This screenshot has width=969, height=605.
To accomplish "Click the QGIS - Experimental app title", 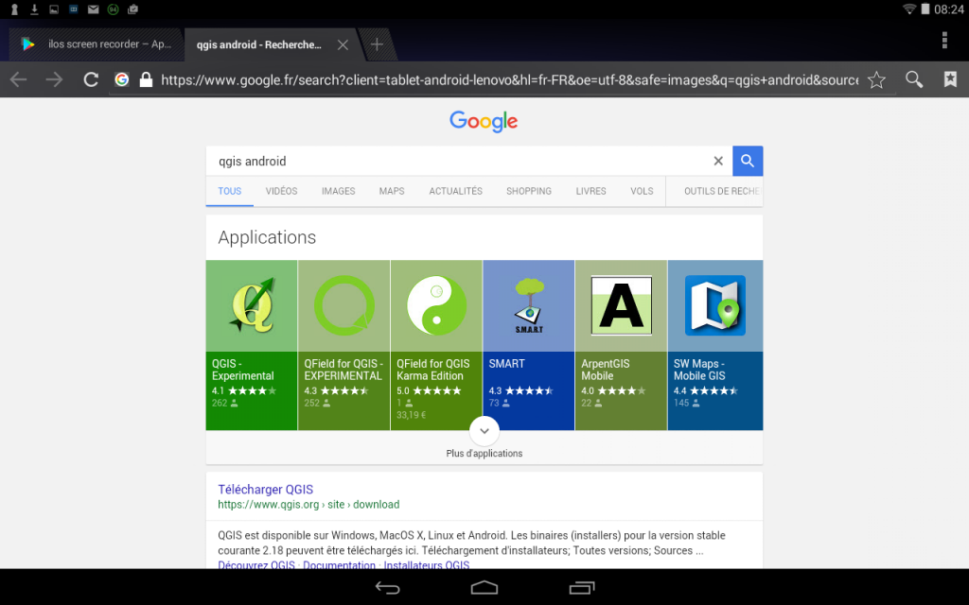I will pyautogui.click(x=243, y=370).
